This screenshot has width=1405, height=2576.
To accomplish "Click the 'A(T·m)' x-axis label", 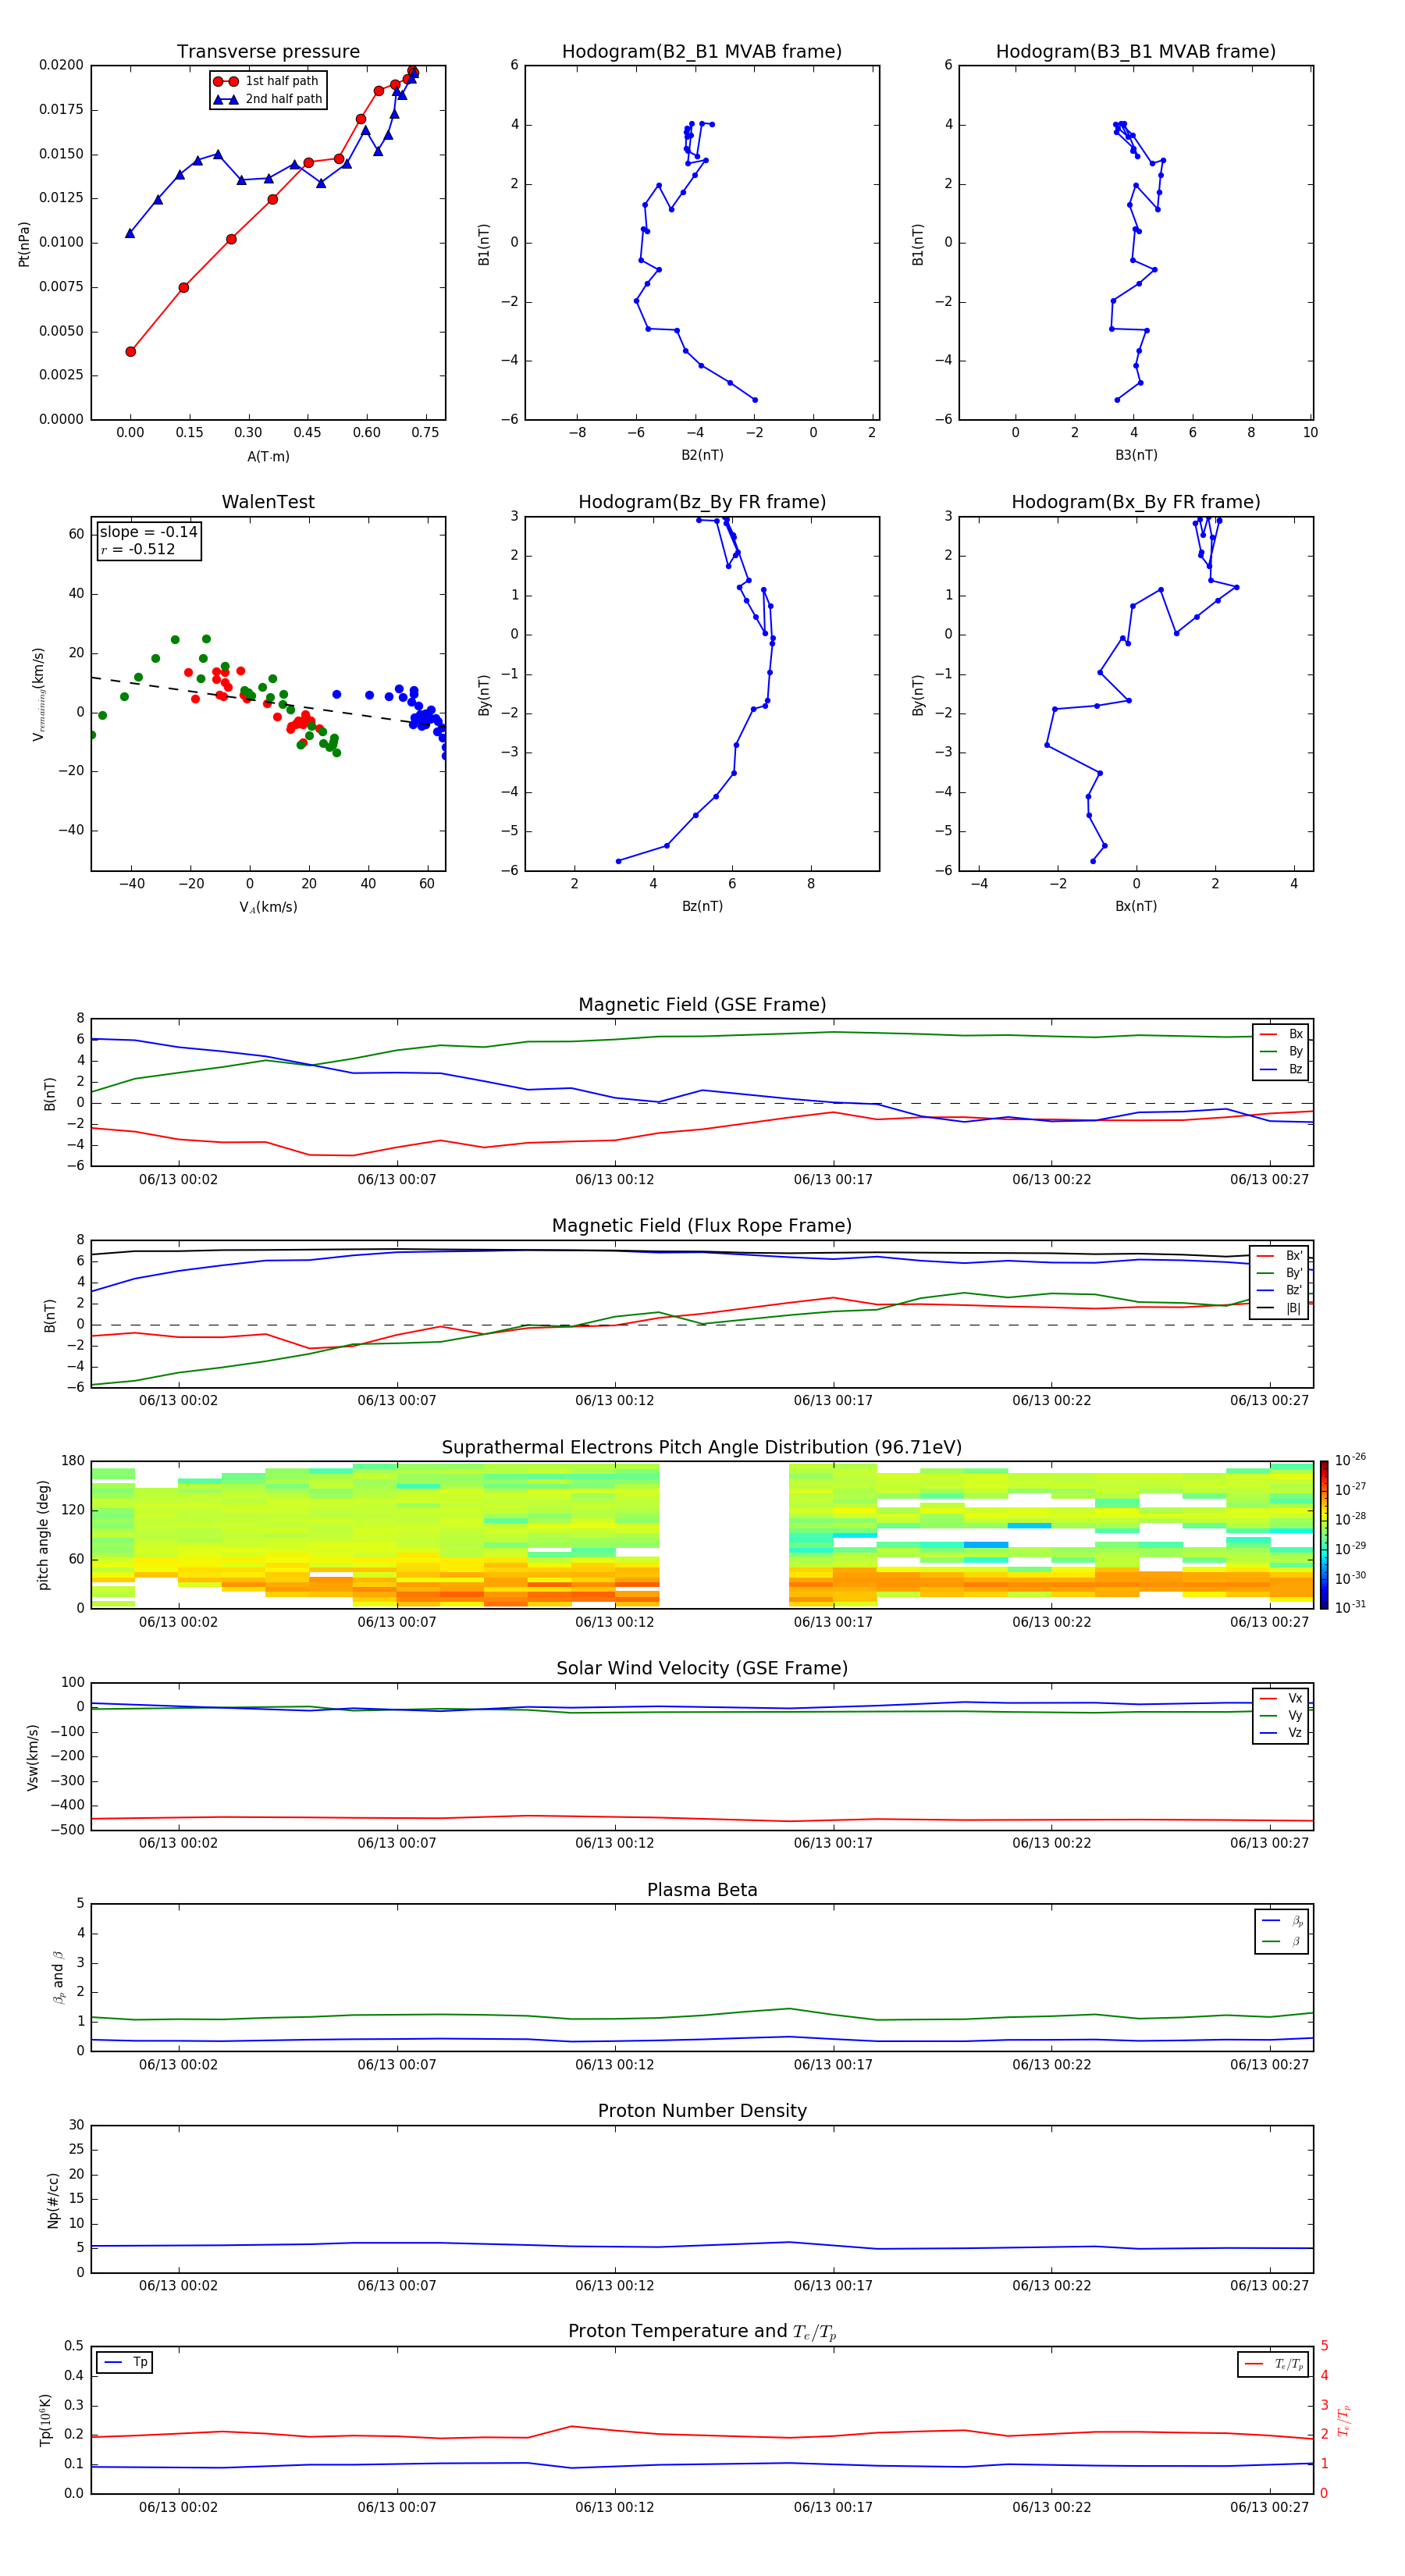I will click(268, 457).
